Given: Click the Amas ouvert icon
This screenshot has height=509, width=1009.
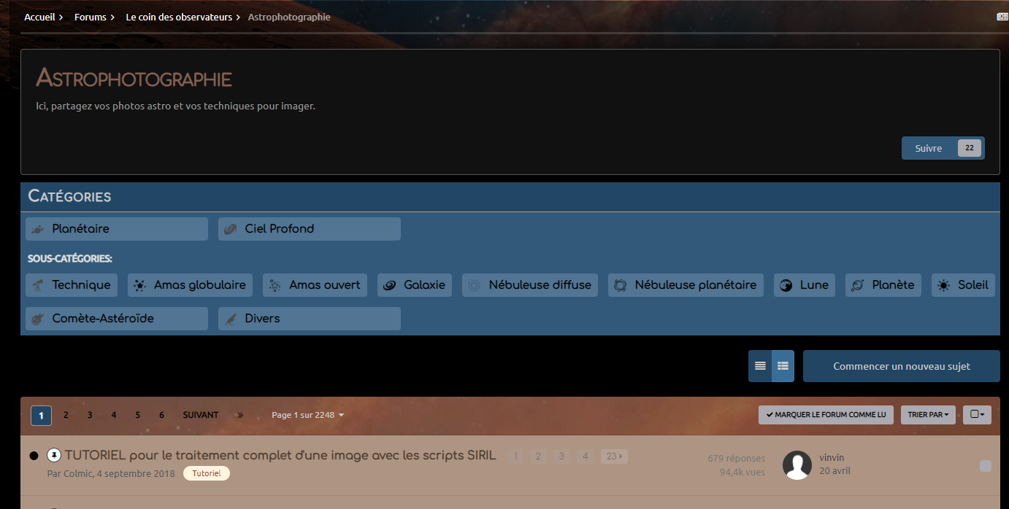Looking at the screenshot, I should [x=275, y=285].
